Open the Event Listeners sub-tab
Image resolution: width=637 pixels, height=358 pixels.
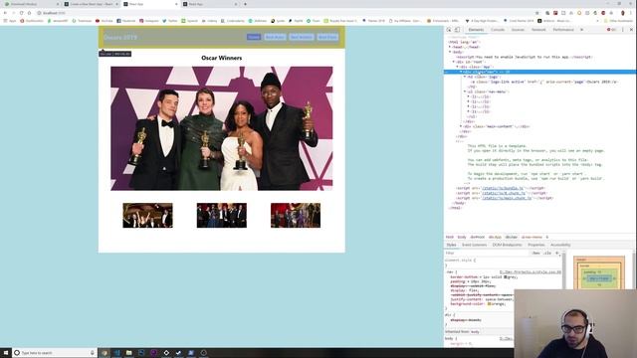point(474,245)
